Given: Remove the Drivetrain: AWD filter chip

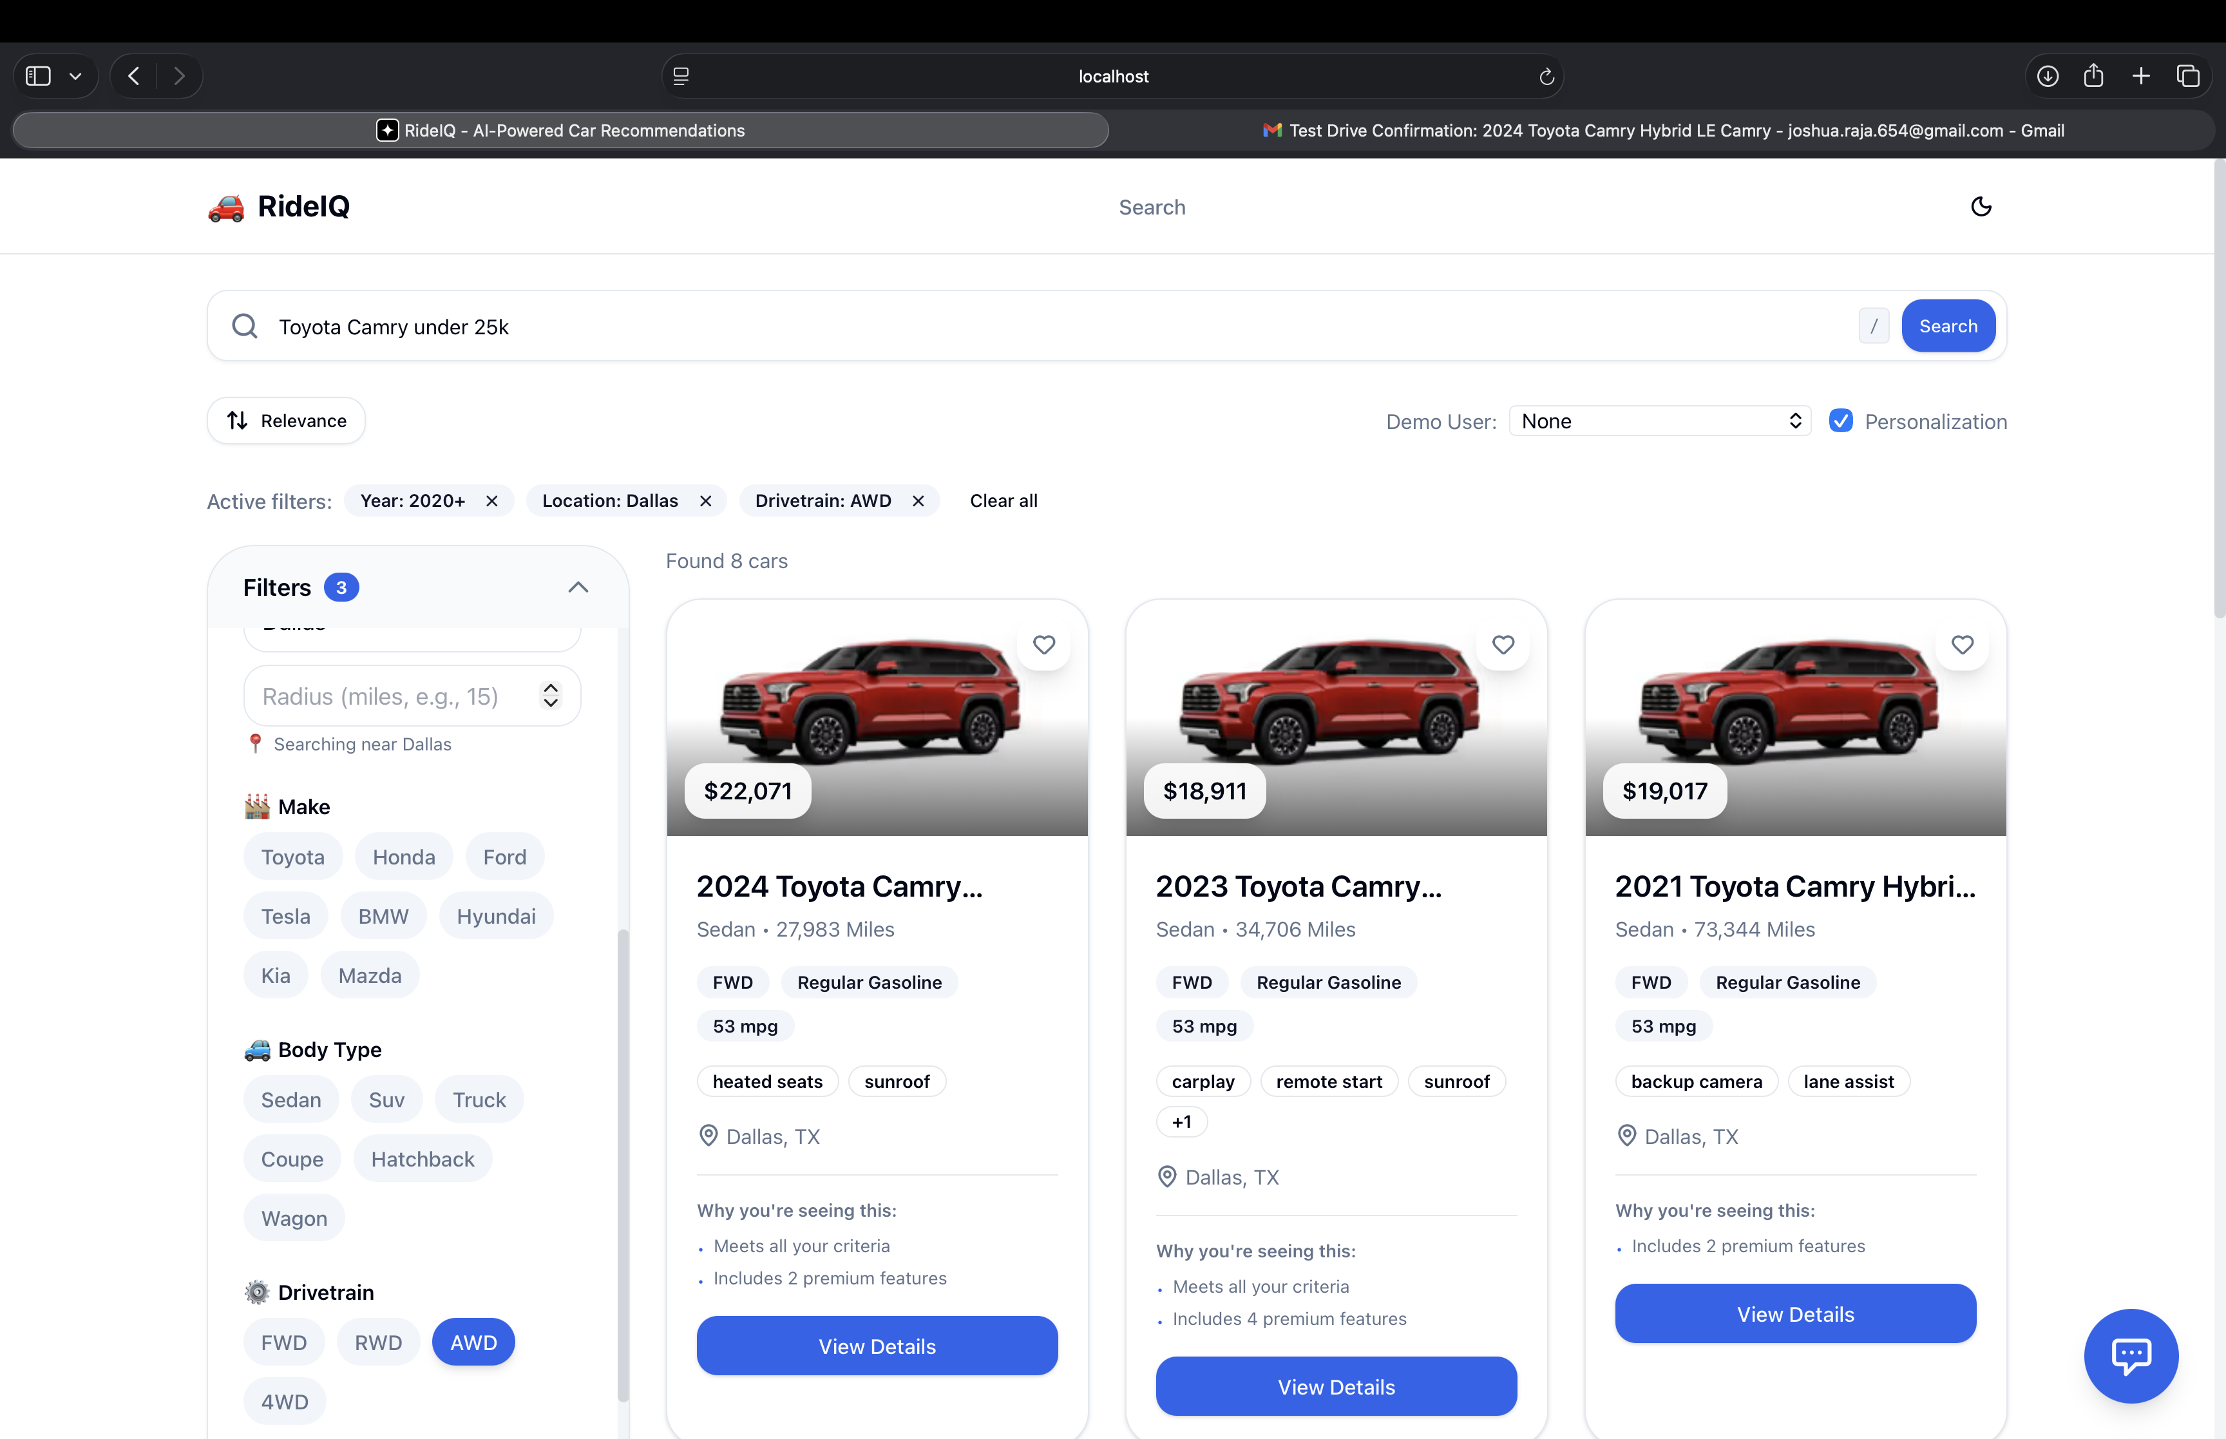Looking at the screenshot, I should tap(918, 501).
